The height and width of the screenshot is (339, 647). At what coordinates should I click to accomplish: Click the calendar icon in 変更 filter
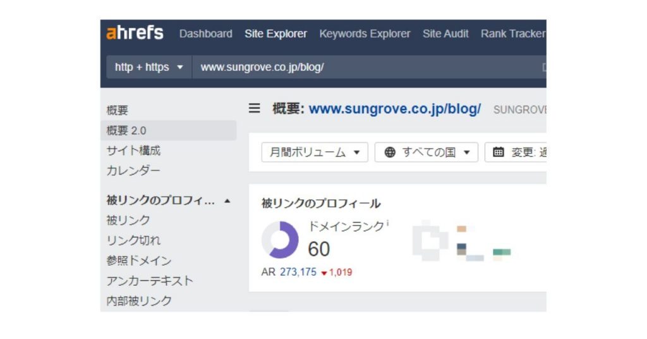pos(498,152)
